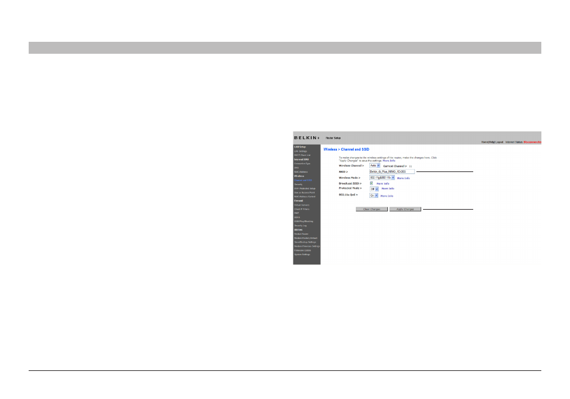570x399 pixels.
Task: Go to Home in the top header
Action: click(485, 142)
